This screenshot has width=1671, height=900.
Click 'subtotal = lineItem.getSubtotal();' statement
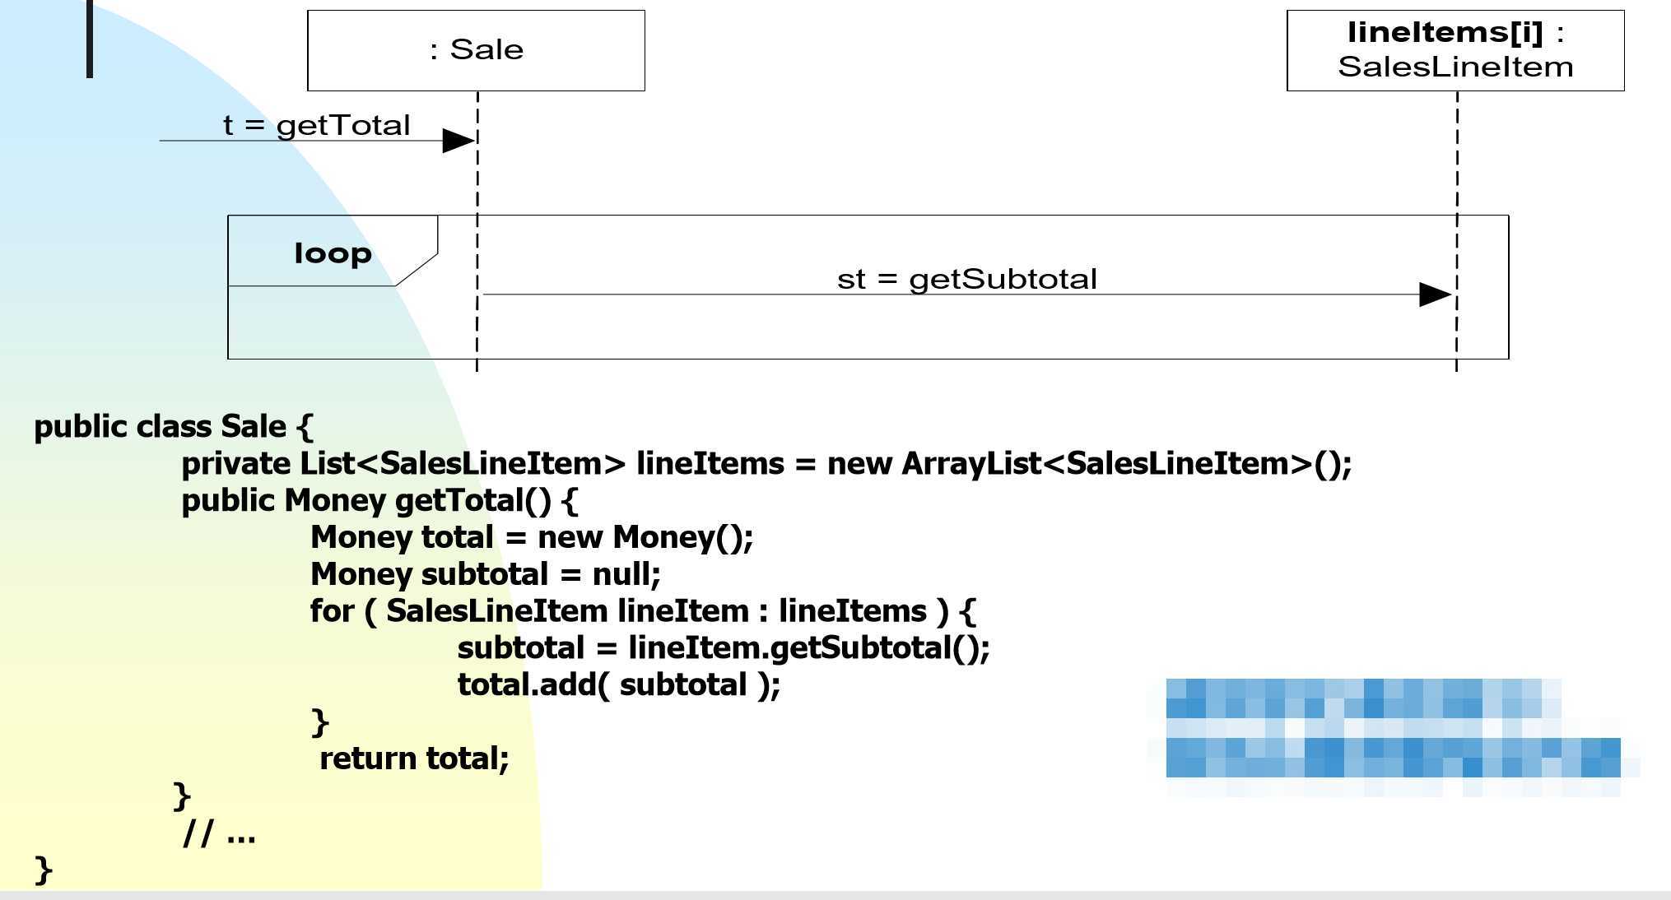724,648
